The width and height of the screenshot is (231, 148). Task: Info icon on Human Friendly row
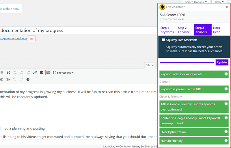coord(226,140)
